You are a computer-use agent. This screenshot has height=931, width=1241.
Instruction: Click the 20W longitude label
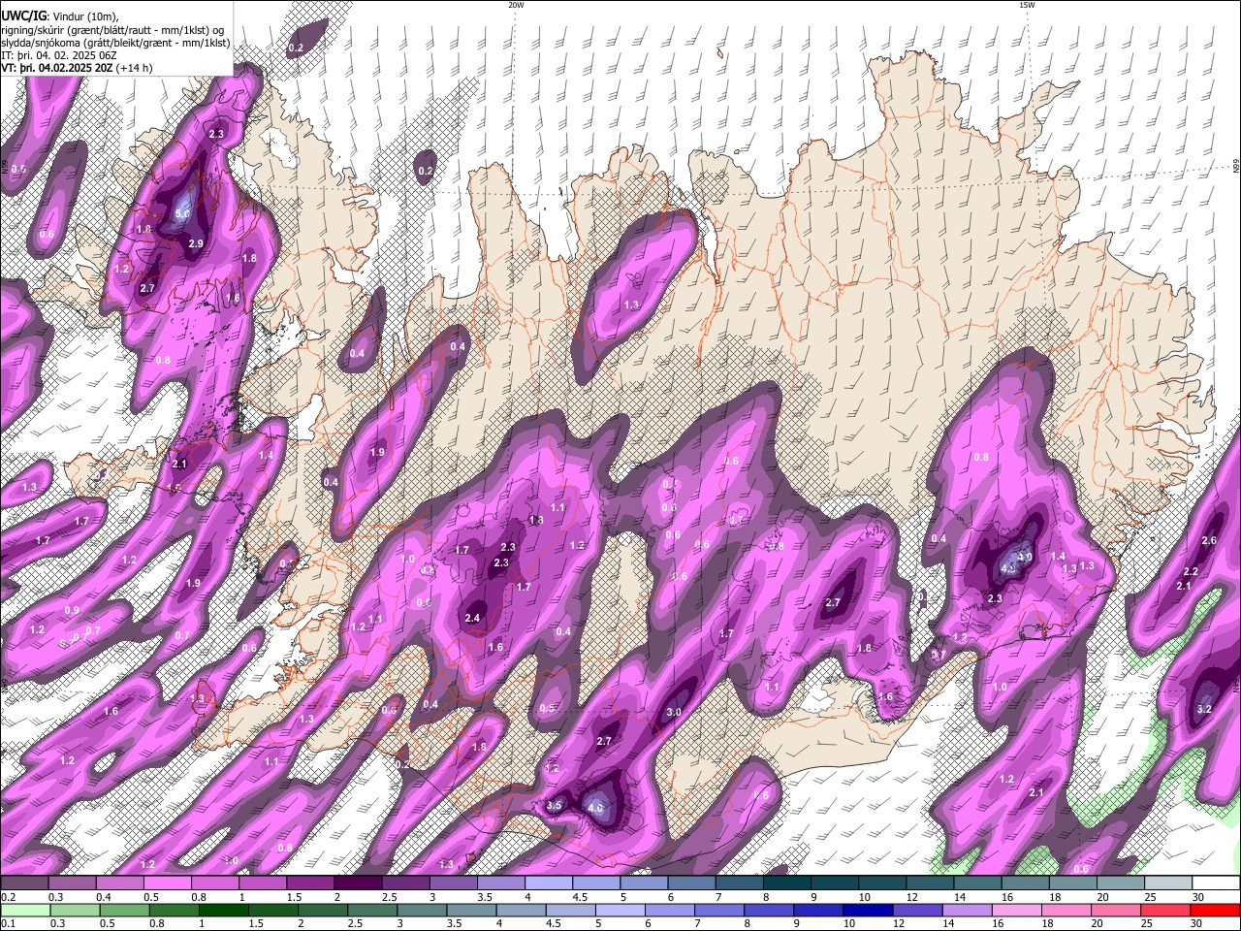coord(516,5)
